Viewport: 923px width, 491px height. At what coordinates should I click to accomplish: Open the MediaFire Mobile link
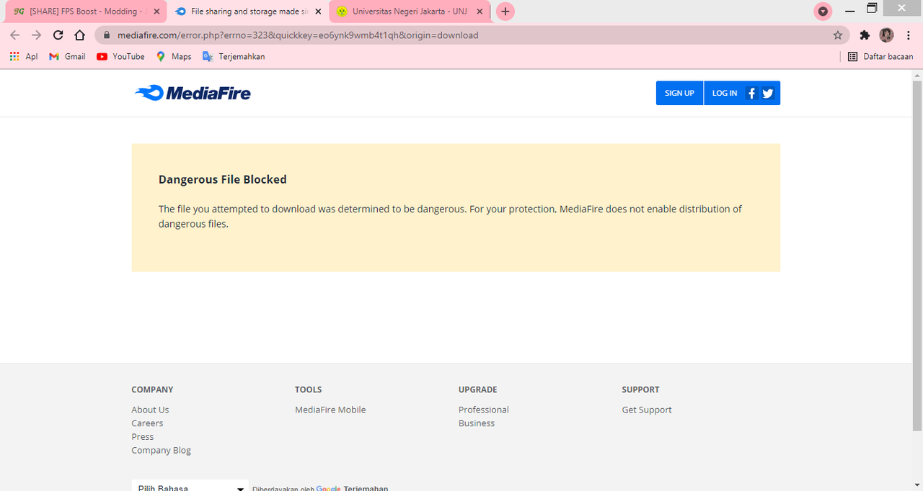330,410
